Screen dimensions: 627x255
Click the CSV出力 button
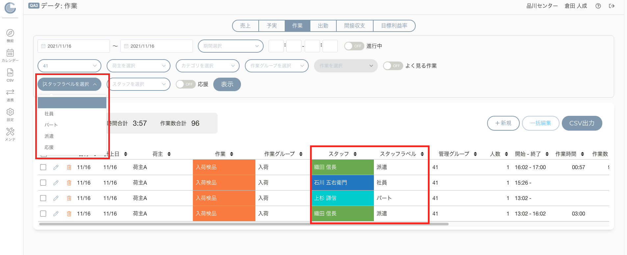(582, 123)
